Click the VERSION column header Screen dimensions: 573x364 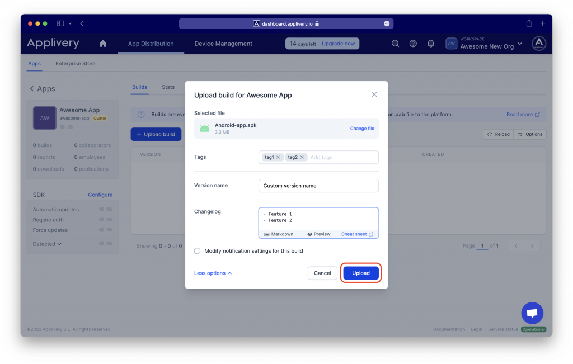150,154
